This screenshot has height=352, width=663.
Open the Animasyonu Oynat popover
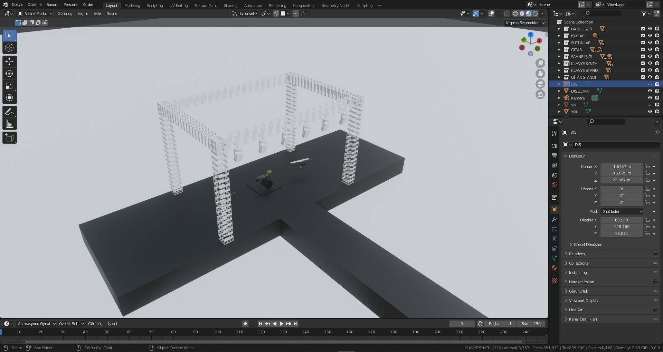[36, 324]
